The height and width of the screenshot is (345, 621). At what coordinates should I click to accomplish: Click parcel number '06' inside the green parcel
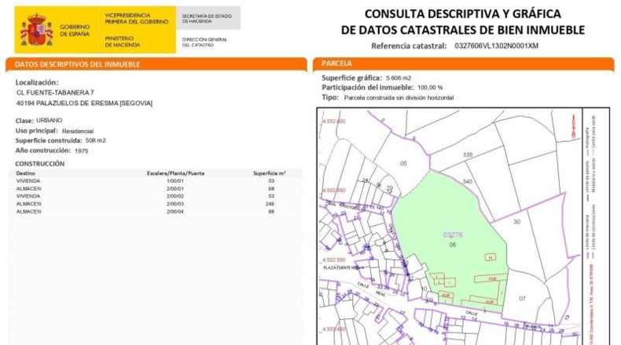(452, 245)
